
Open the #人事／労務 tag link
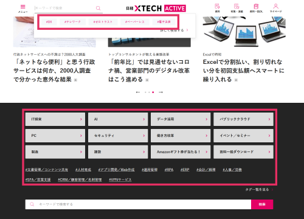(232, 170)
